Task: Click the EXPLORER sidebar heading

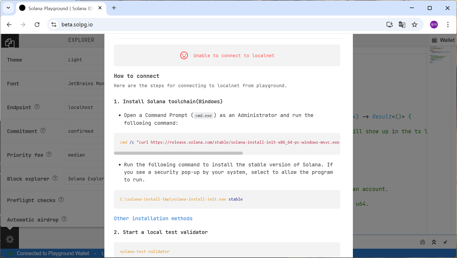Action: [81, 40]
